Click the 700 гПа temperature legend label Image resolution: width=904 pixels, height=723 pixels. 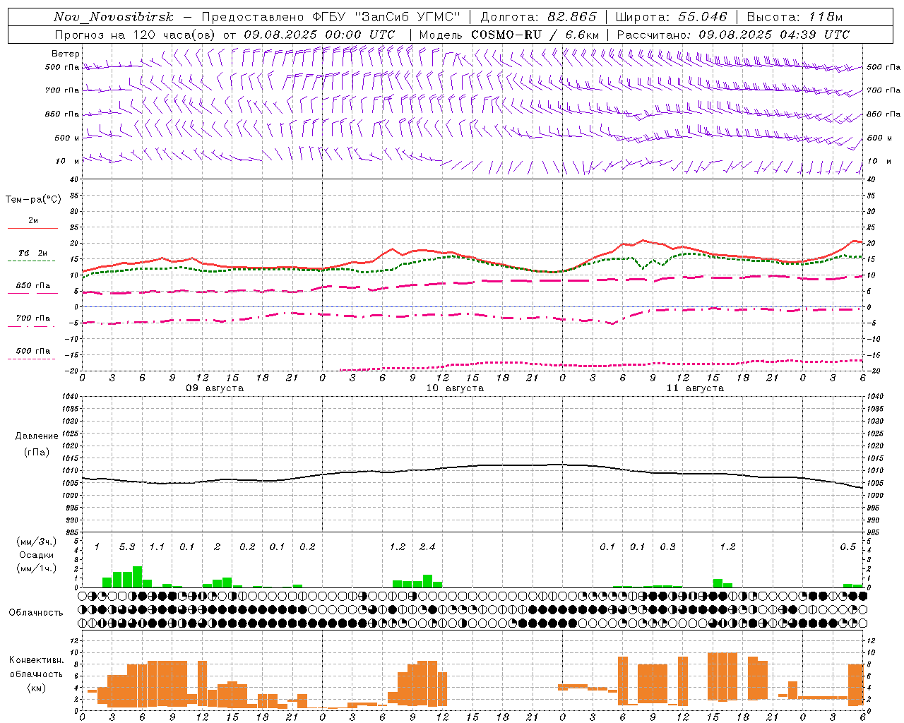tap(33, 318)
